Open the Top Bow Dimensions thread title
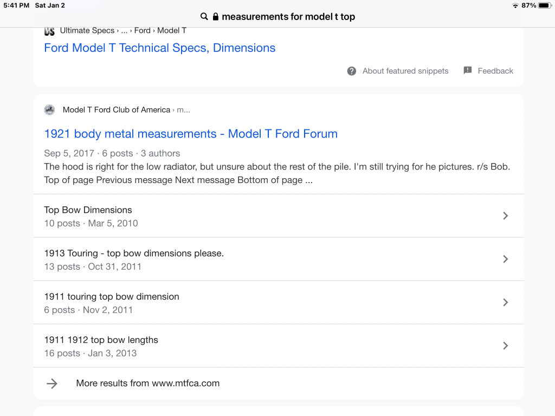Image resolution: width=555 pixels, height=416 pixels. (x=88, y=210)
